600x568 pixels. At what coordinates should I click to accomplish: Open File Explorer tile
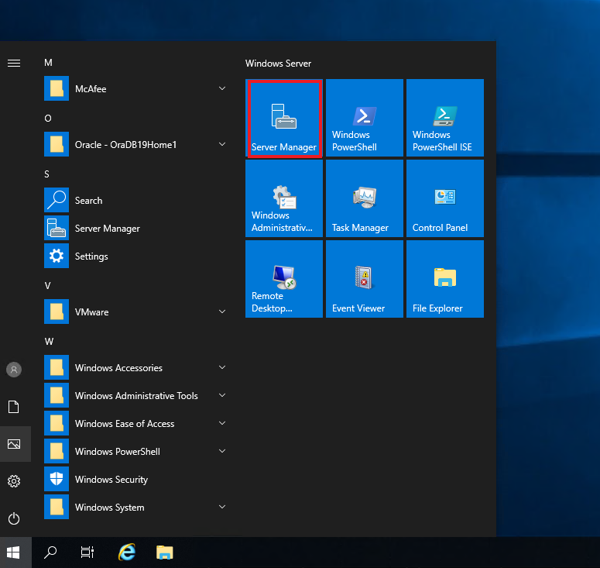[445, 279]
